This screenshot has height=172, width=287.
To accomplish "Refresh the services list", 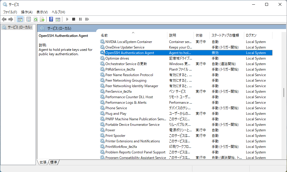I will [36, 19].
